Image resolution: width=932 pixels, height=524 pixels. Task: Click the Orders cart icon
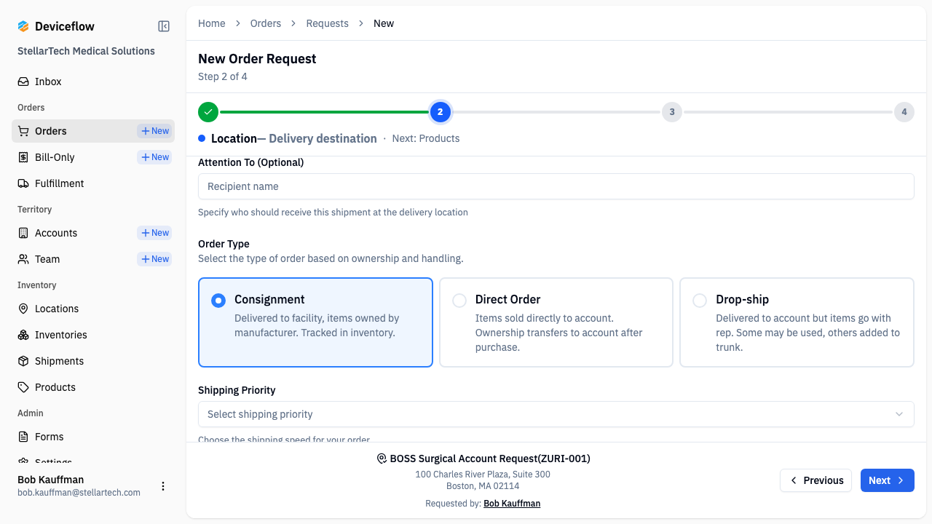pyautogui.click(x=23, y=131)
